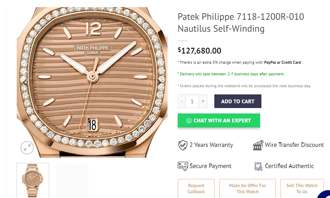Click the Certified Authentic certificate icon

(x=258, y=166)
